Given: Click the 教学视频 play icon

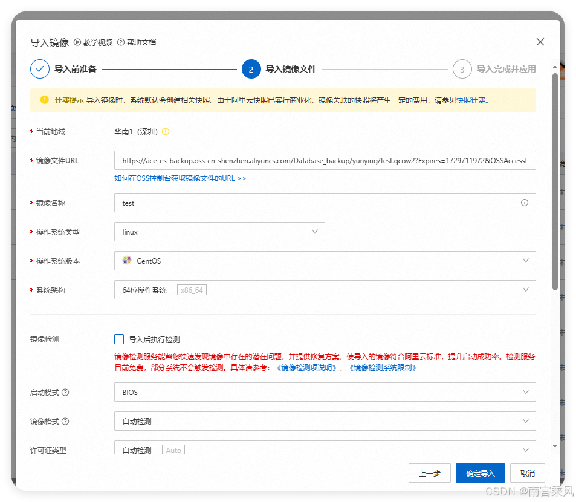Looking at the screenshot, I should [x=77, y=42].
